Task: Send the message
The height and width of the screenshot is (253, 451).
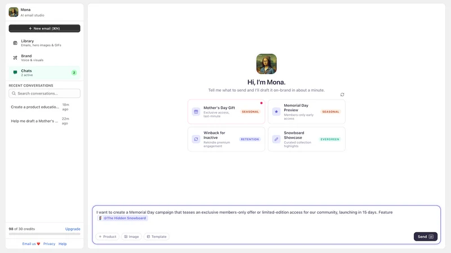Action: click(x=426, y=237)
